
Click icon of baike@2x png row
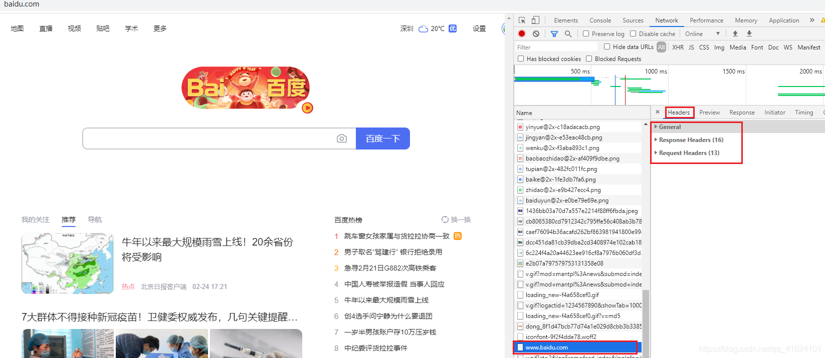click(520, 179)
